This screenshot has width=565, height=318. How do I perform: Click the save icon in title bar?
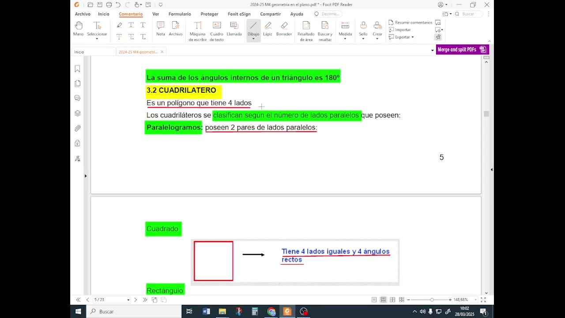pyautogui.click(x=100, y=5)
